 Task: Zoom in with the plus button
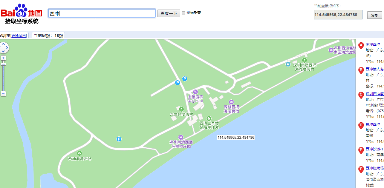(x=3, y=58)
